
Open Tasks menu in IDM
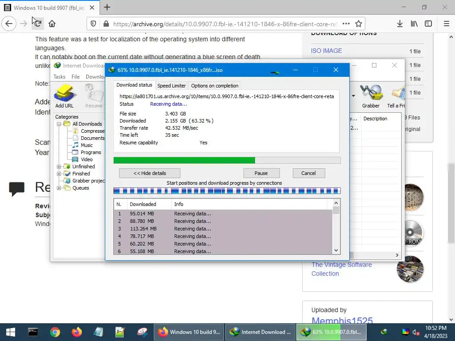59,76
